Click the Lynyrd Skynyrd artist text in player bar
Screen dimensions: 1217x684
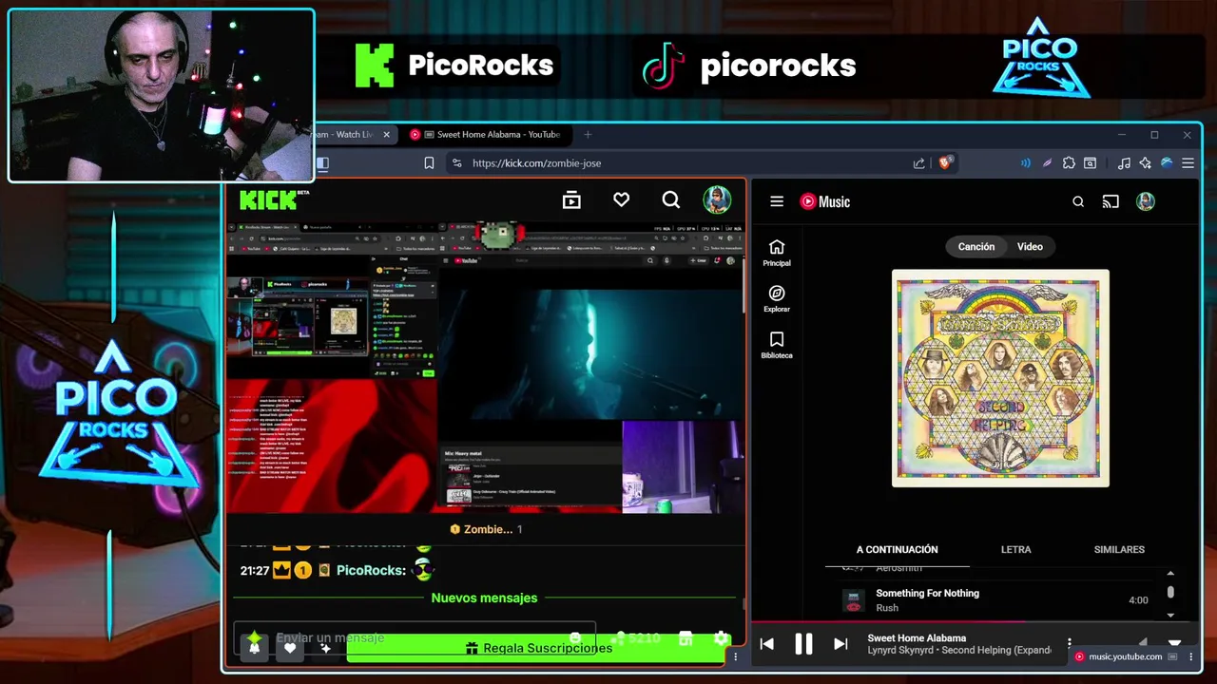902,651
